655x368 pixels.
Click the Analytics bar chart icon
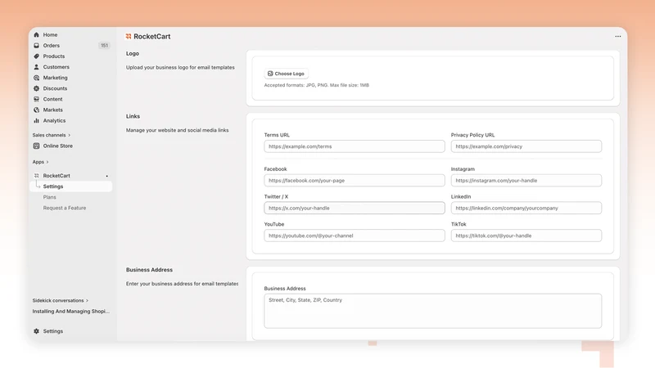[36, 120]
